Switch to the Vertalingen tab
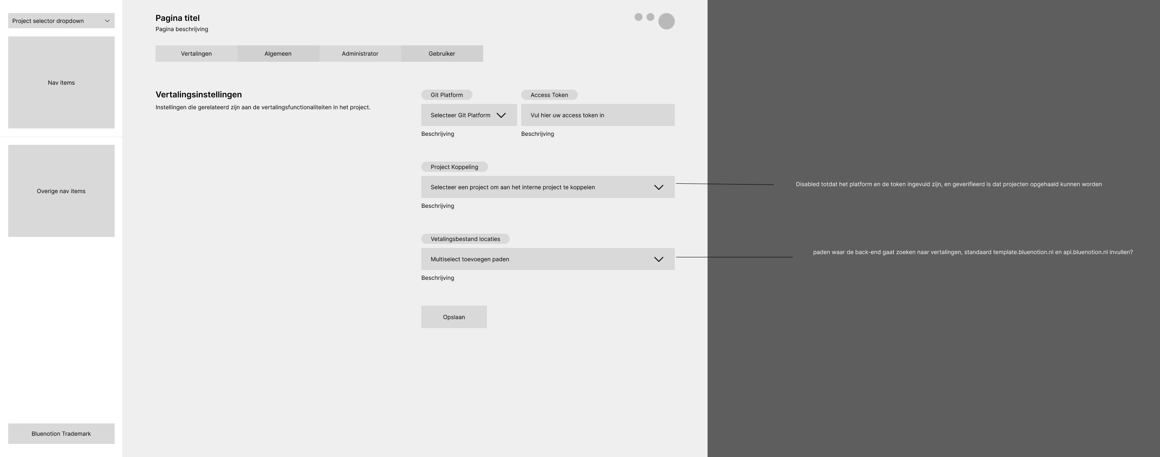1160x457 pixels. pyautogui.click(x=196, y=54)
